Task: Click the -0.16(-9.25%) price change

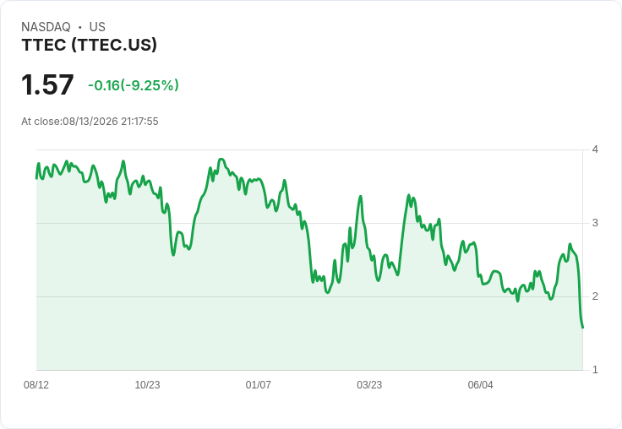Action: click(x=134, y=85)
